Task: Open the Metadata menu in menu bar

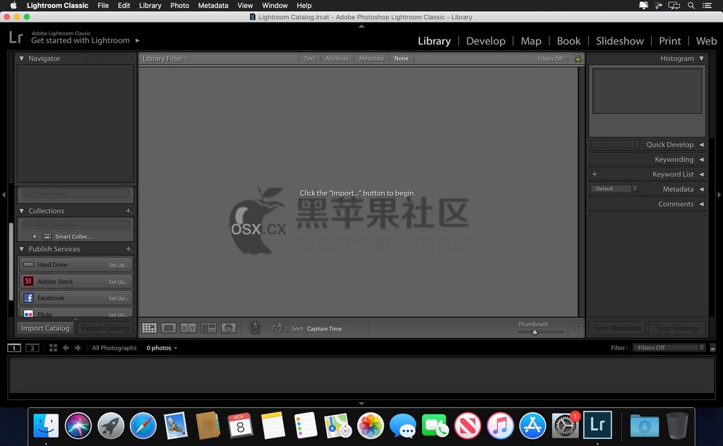Action: click(x=213, y=6)
